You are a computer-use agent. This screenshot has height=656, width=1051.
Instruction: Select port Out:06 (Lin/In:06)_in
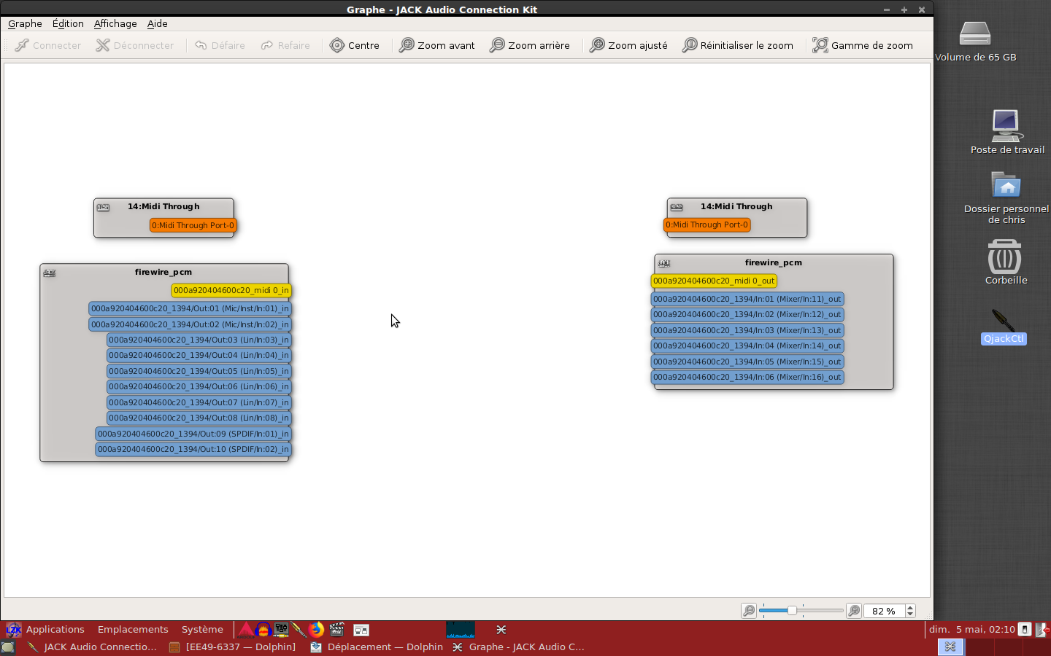[x=199, y=386]
